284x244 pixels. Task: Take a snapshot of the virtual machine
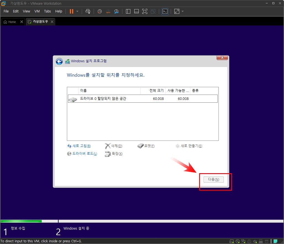tap(100, 11)
